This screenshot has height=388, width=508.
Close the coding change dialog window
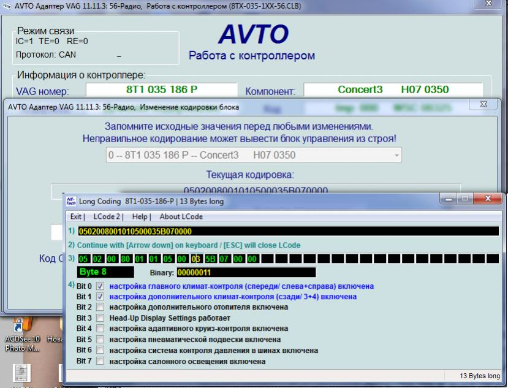click(483, 104)
